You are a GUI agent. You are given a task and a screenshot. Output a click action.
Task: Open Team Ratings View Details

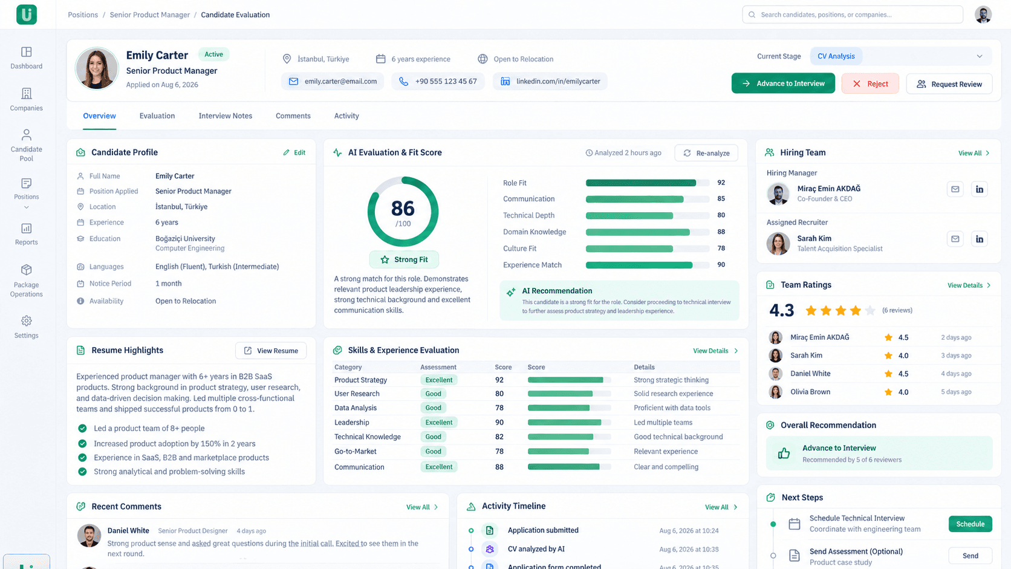969,285
